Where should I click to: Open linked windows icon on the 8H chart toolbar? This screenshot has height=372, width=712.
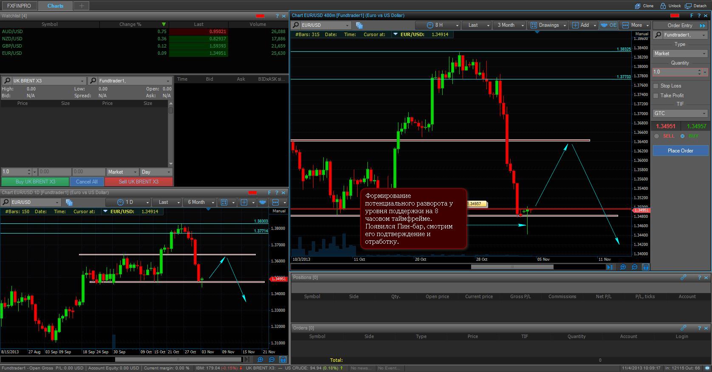359,25
